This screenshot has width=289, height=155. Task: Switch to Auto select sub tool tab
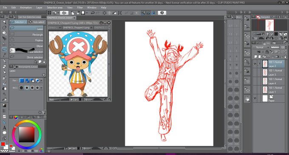pos(37,22)
